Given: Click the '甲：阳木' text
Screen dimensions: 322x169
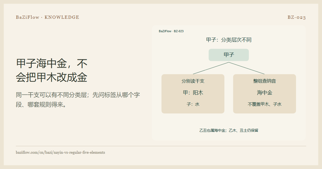Looking at the screenshot, I should (x=193, y=93).
